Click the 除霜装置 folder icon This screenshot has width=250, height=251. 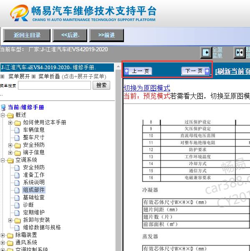click(x=10, y=236)
